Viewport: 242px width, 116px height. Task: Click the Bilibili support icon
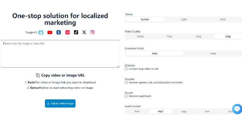(41, 32)
